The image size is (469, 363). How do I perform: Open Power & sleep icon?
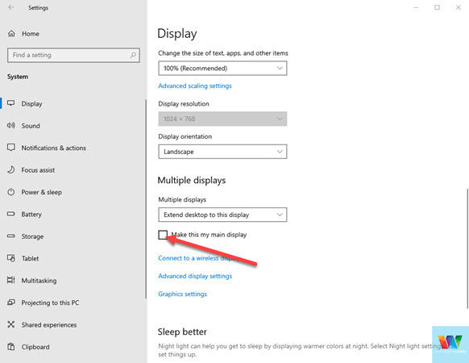pyautogui.click(x=11, y=192)
